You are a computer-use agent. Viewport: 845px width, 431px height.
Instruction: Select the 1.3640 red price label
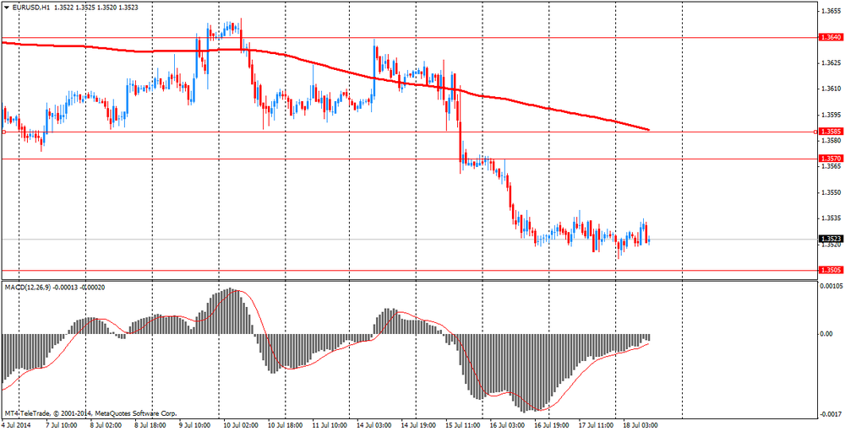click(x=828, y=38)
